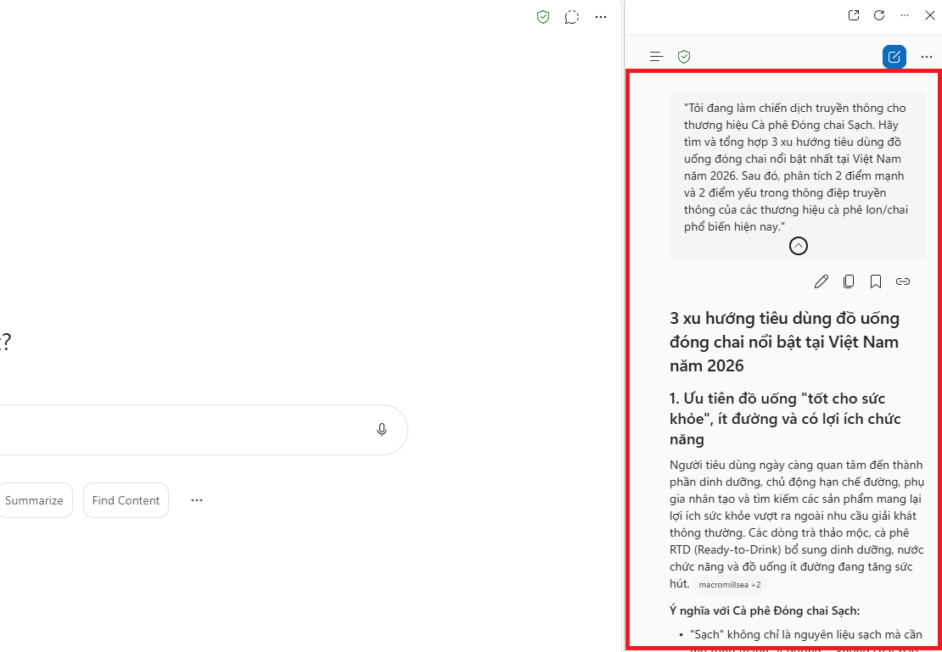Image resolution: width=942 pixels, height=652 pixels.
Task: Click the Find Content button
Action: click(x=126, y=500)
